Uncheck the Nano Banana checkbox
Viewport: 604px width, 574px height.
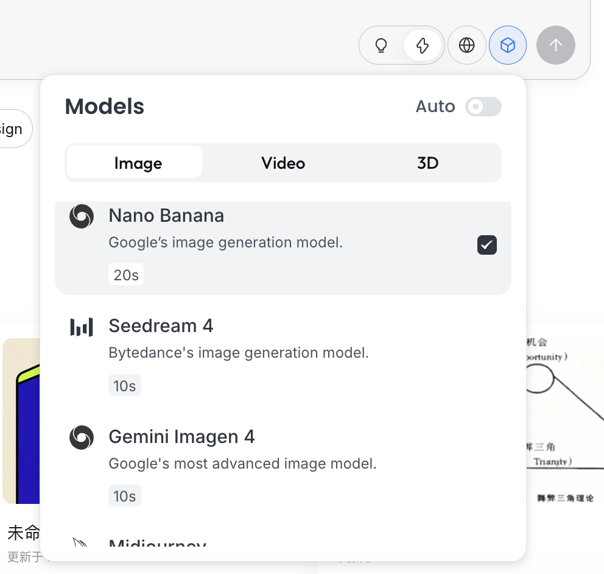coord(487,245)
